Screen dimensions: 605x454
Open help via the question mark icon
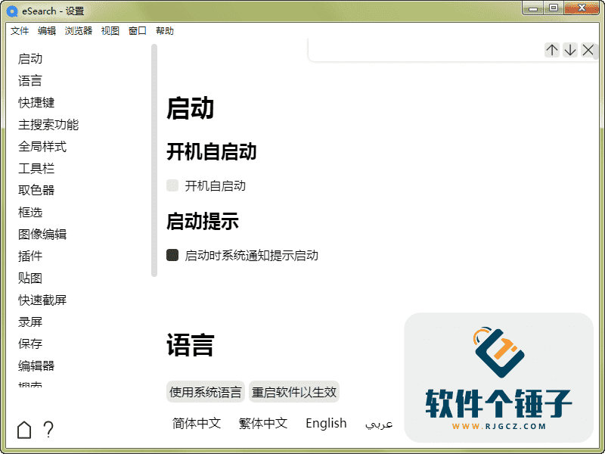[x=48, y=429]
